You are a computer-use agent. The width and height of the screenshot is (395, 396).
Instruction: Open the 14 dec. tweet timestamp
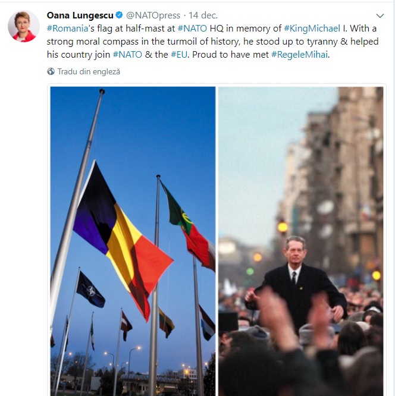point(203,15)
